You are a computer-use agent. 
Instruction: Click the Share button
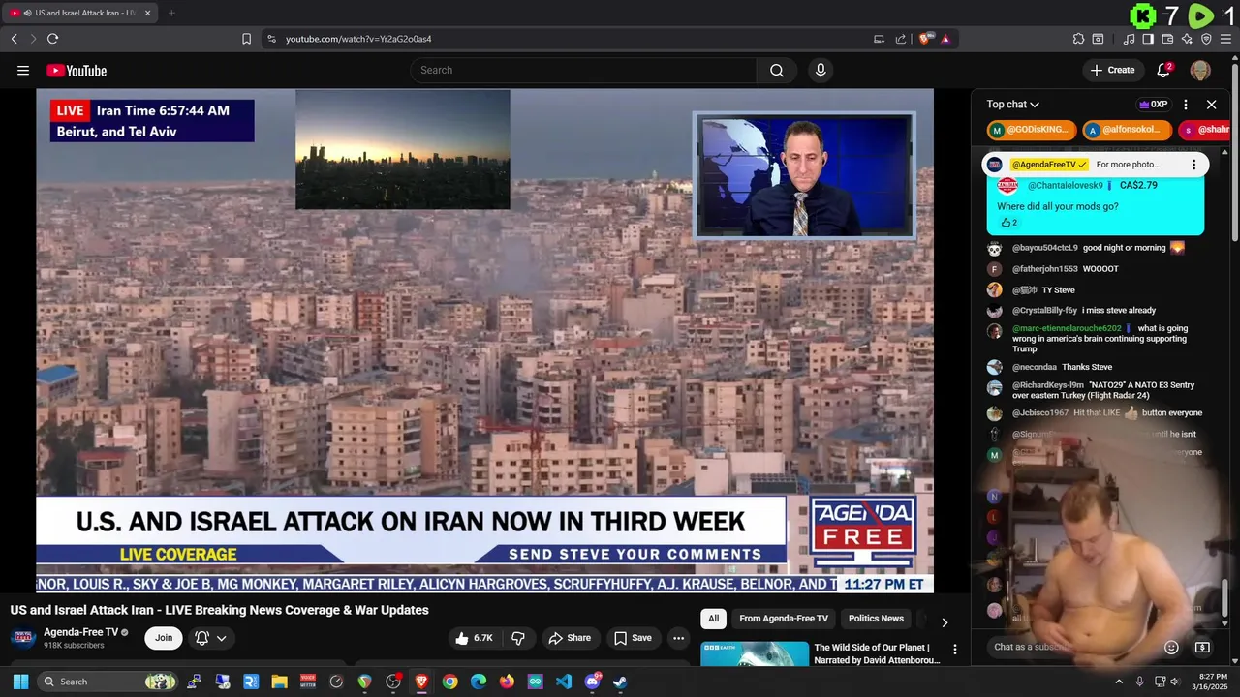569,638
